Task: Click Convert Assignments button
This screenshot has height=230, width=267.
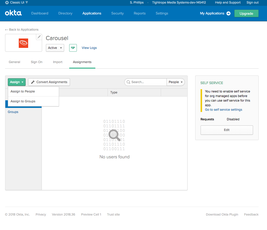Action: 49,82
